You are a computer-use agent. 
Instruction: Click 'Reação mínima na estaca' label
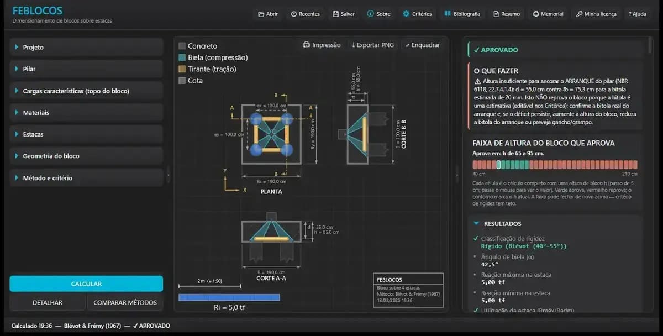515,293
